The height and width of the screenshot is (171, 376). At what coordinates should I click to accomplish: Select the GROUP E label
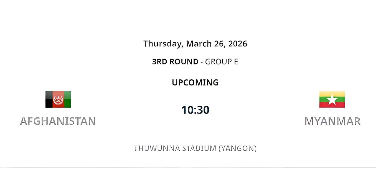coord(222,62)
